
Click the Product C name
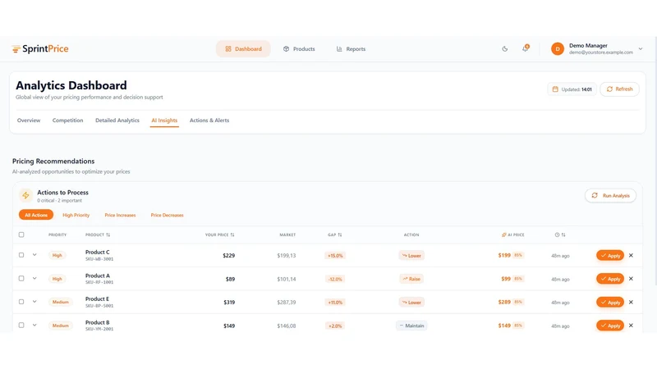click(x=97, y=253)
